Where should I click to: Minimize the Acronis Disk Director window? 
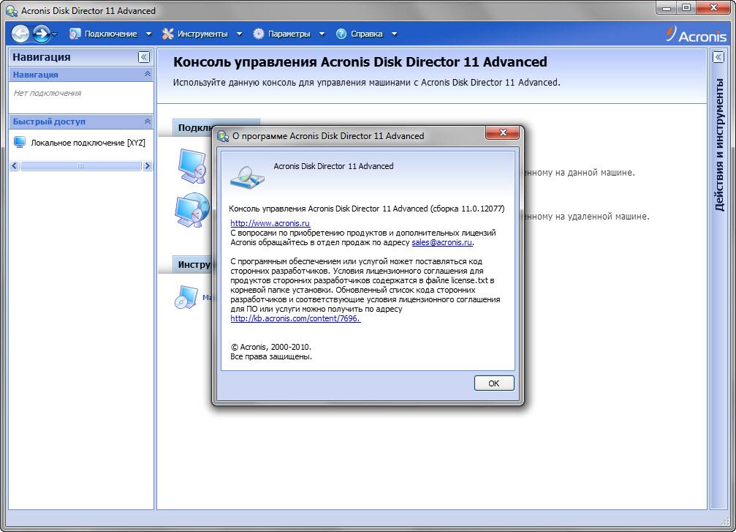667,7
